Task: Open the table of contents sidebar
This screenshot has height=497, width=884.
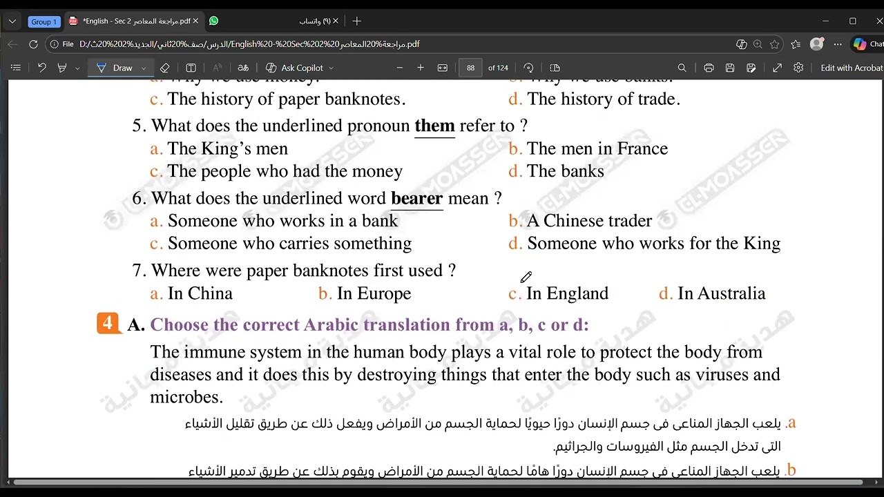Action: tap(16, 68)
